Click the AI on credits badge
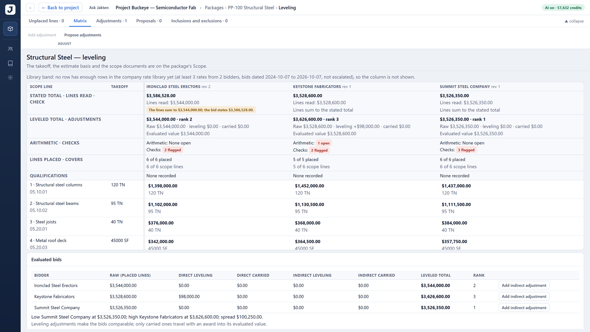The image size is (590, 332). (563, 7)
